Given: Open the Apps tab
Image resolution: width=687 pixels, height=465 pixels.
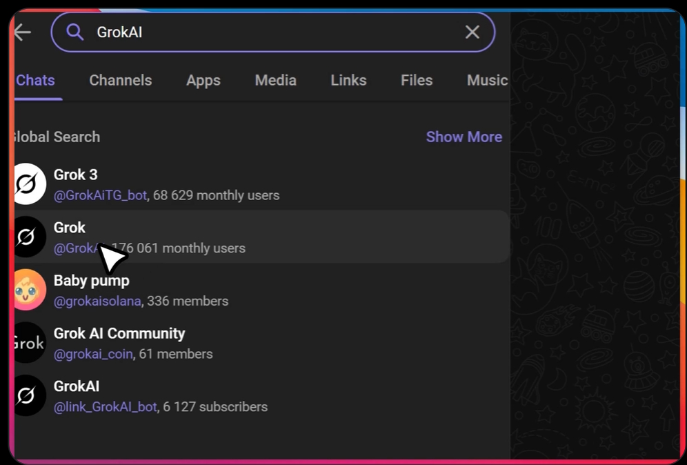Looking at the screenshot, I should (203, 80).
